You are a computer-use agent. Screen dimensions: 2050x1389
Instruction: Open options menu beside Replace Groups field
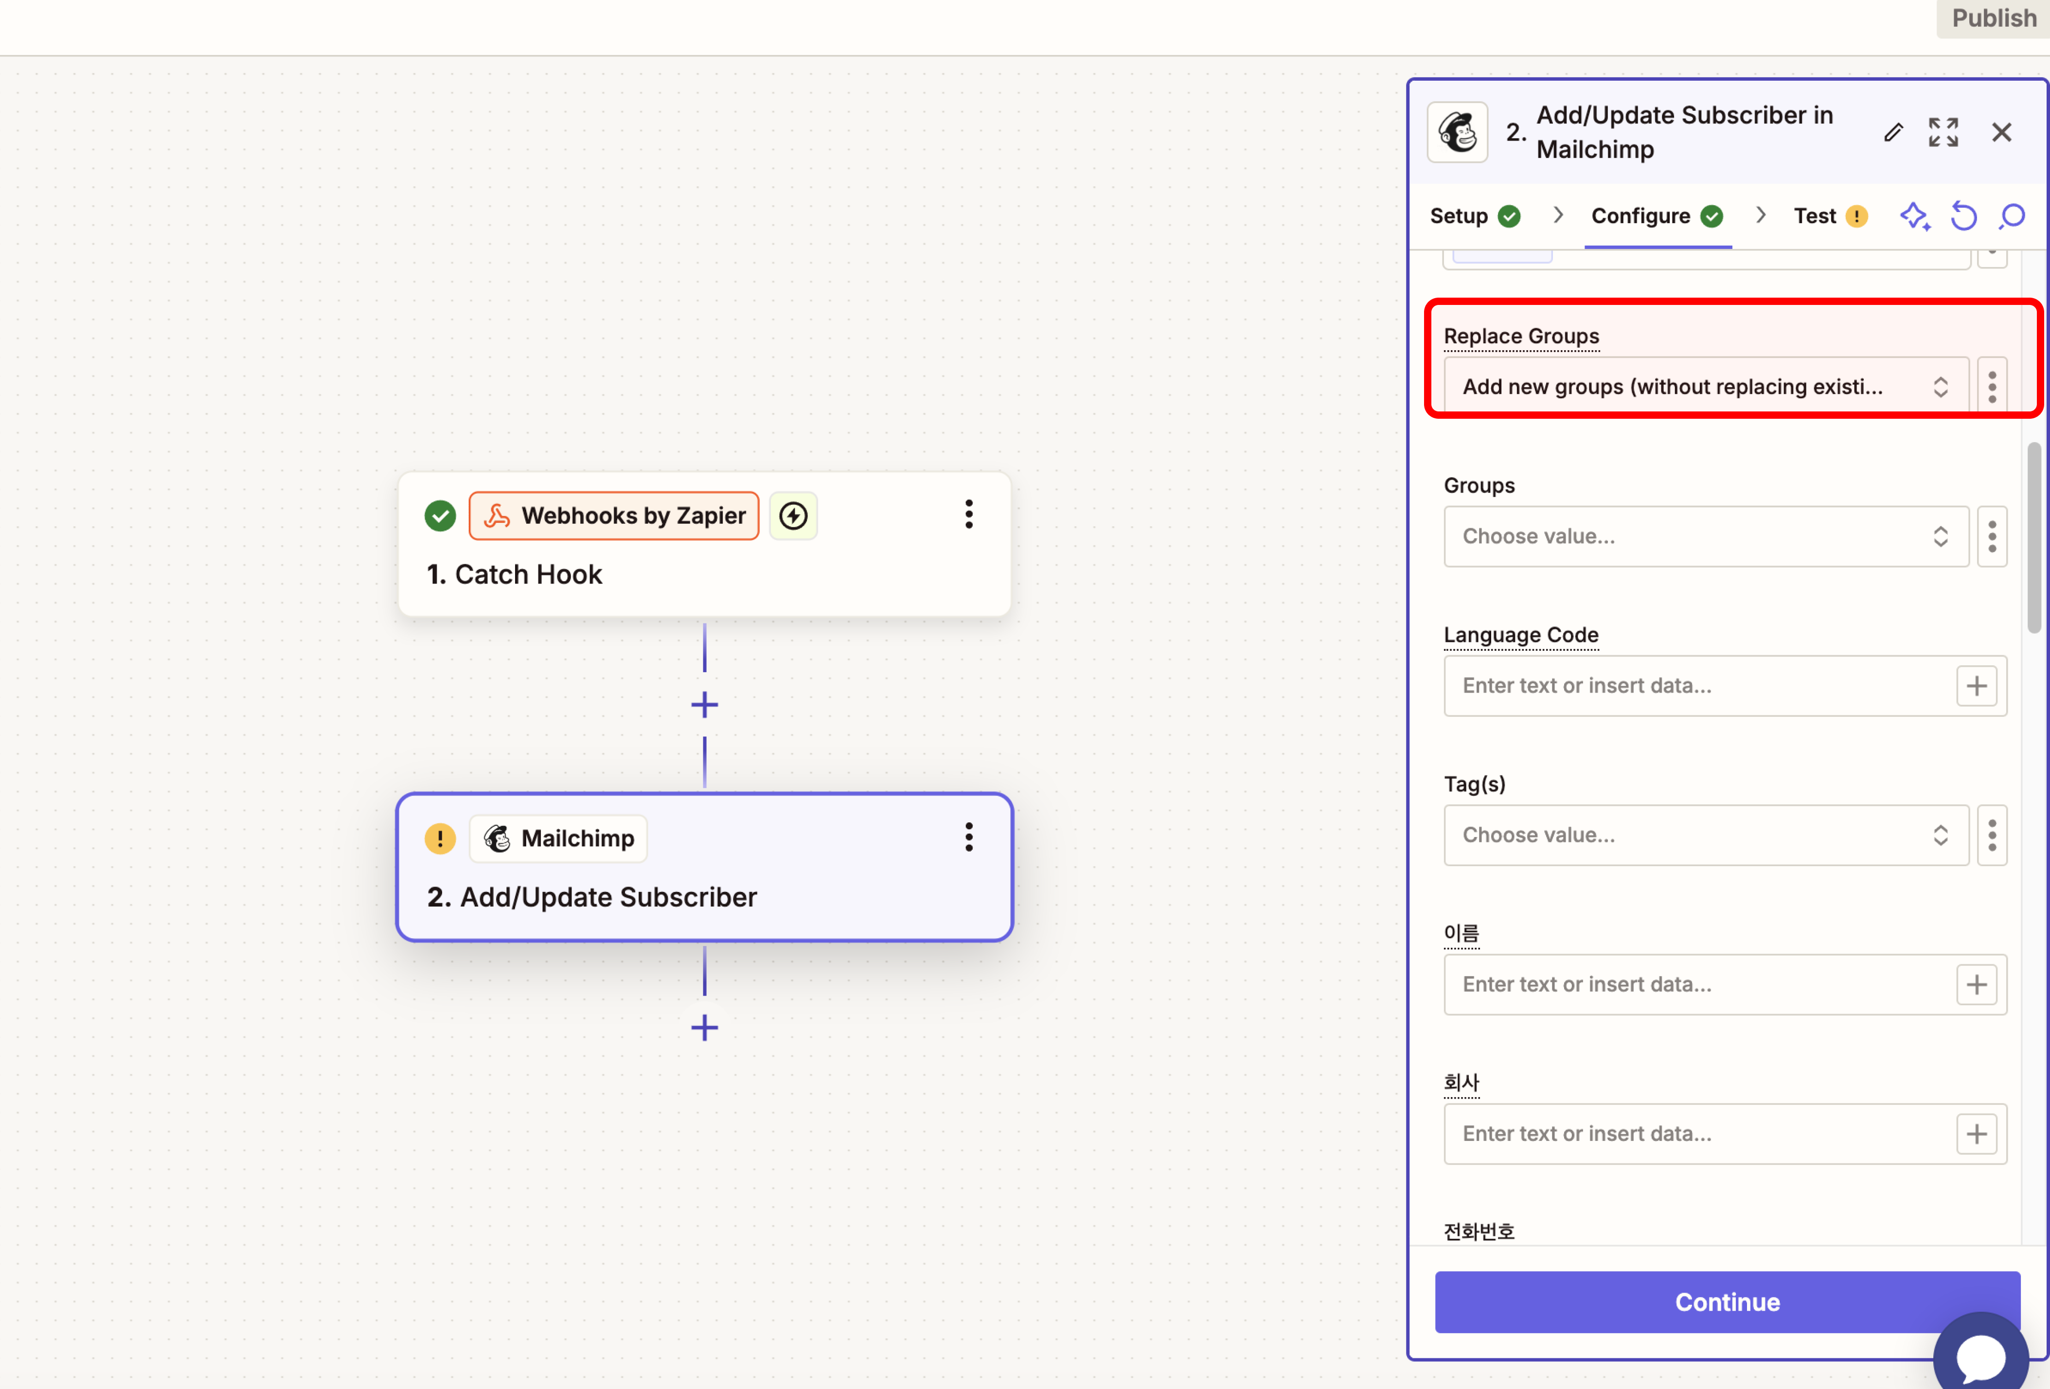(x=1992, y=386)
